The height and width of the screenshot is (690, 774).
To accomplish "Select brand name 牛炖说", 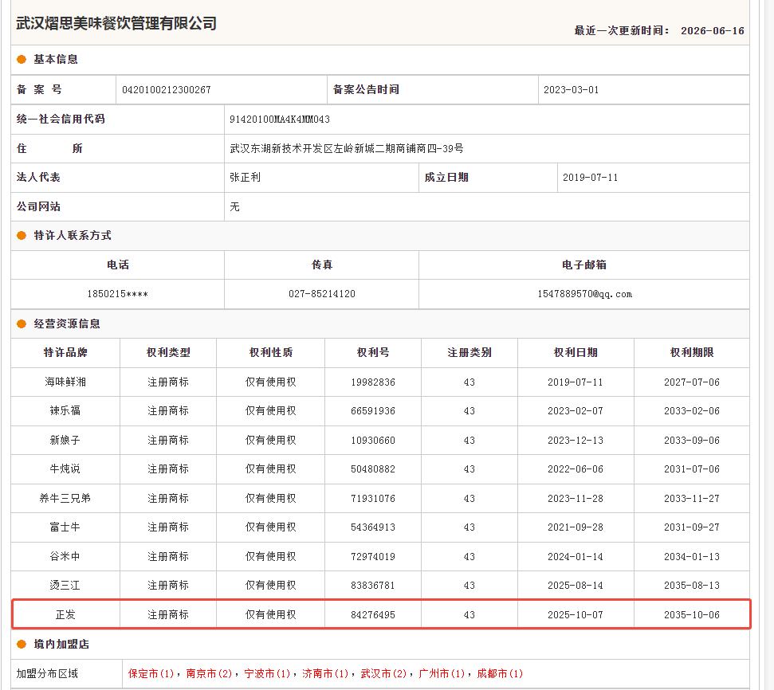I will [65, 468].
